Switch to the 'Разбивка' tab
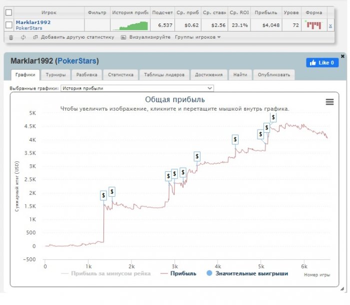The height and width of the screenshot is (305, 350). [87, 75]
